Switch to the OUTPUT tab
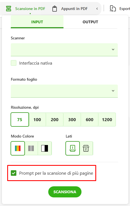 [90, 22]
